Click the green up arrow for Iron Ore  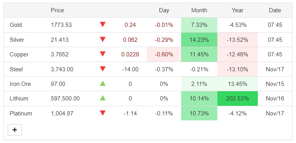[x=103, y=83]
